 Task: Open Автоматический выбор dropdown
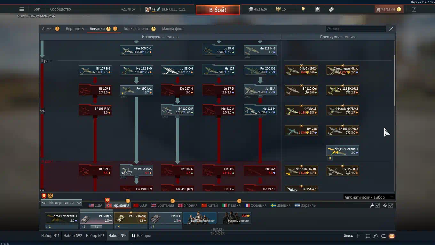click(x=369, y=197)
